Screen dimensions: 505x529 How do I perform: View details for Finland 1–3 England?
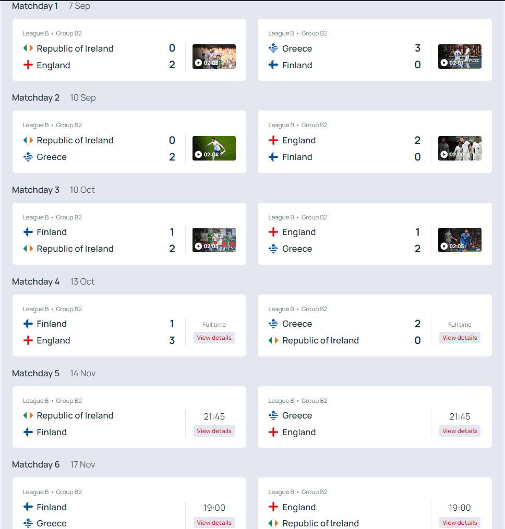tap(214, 338)
